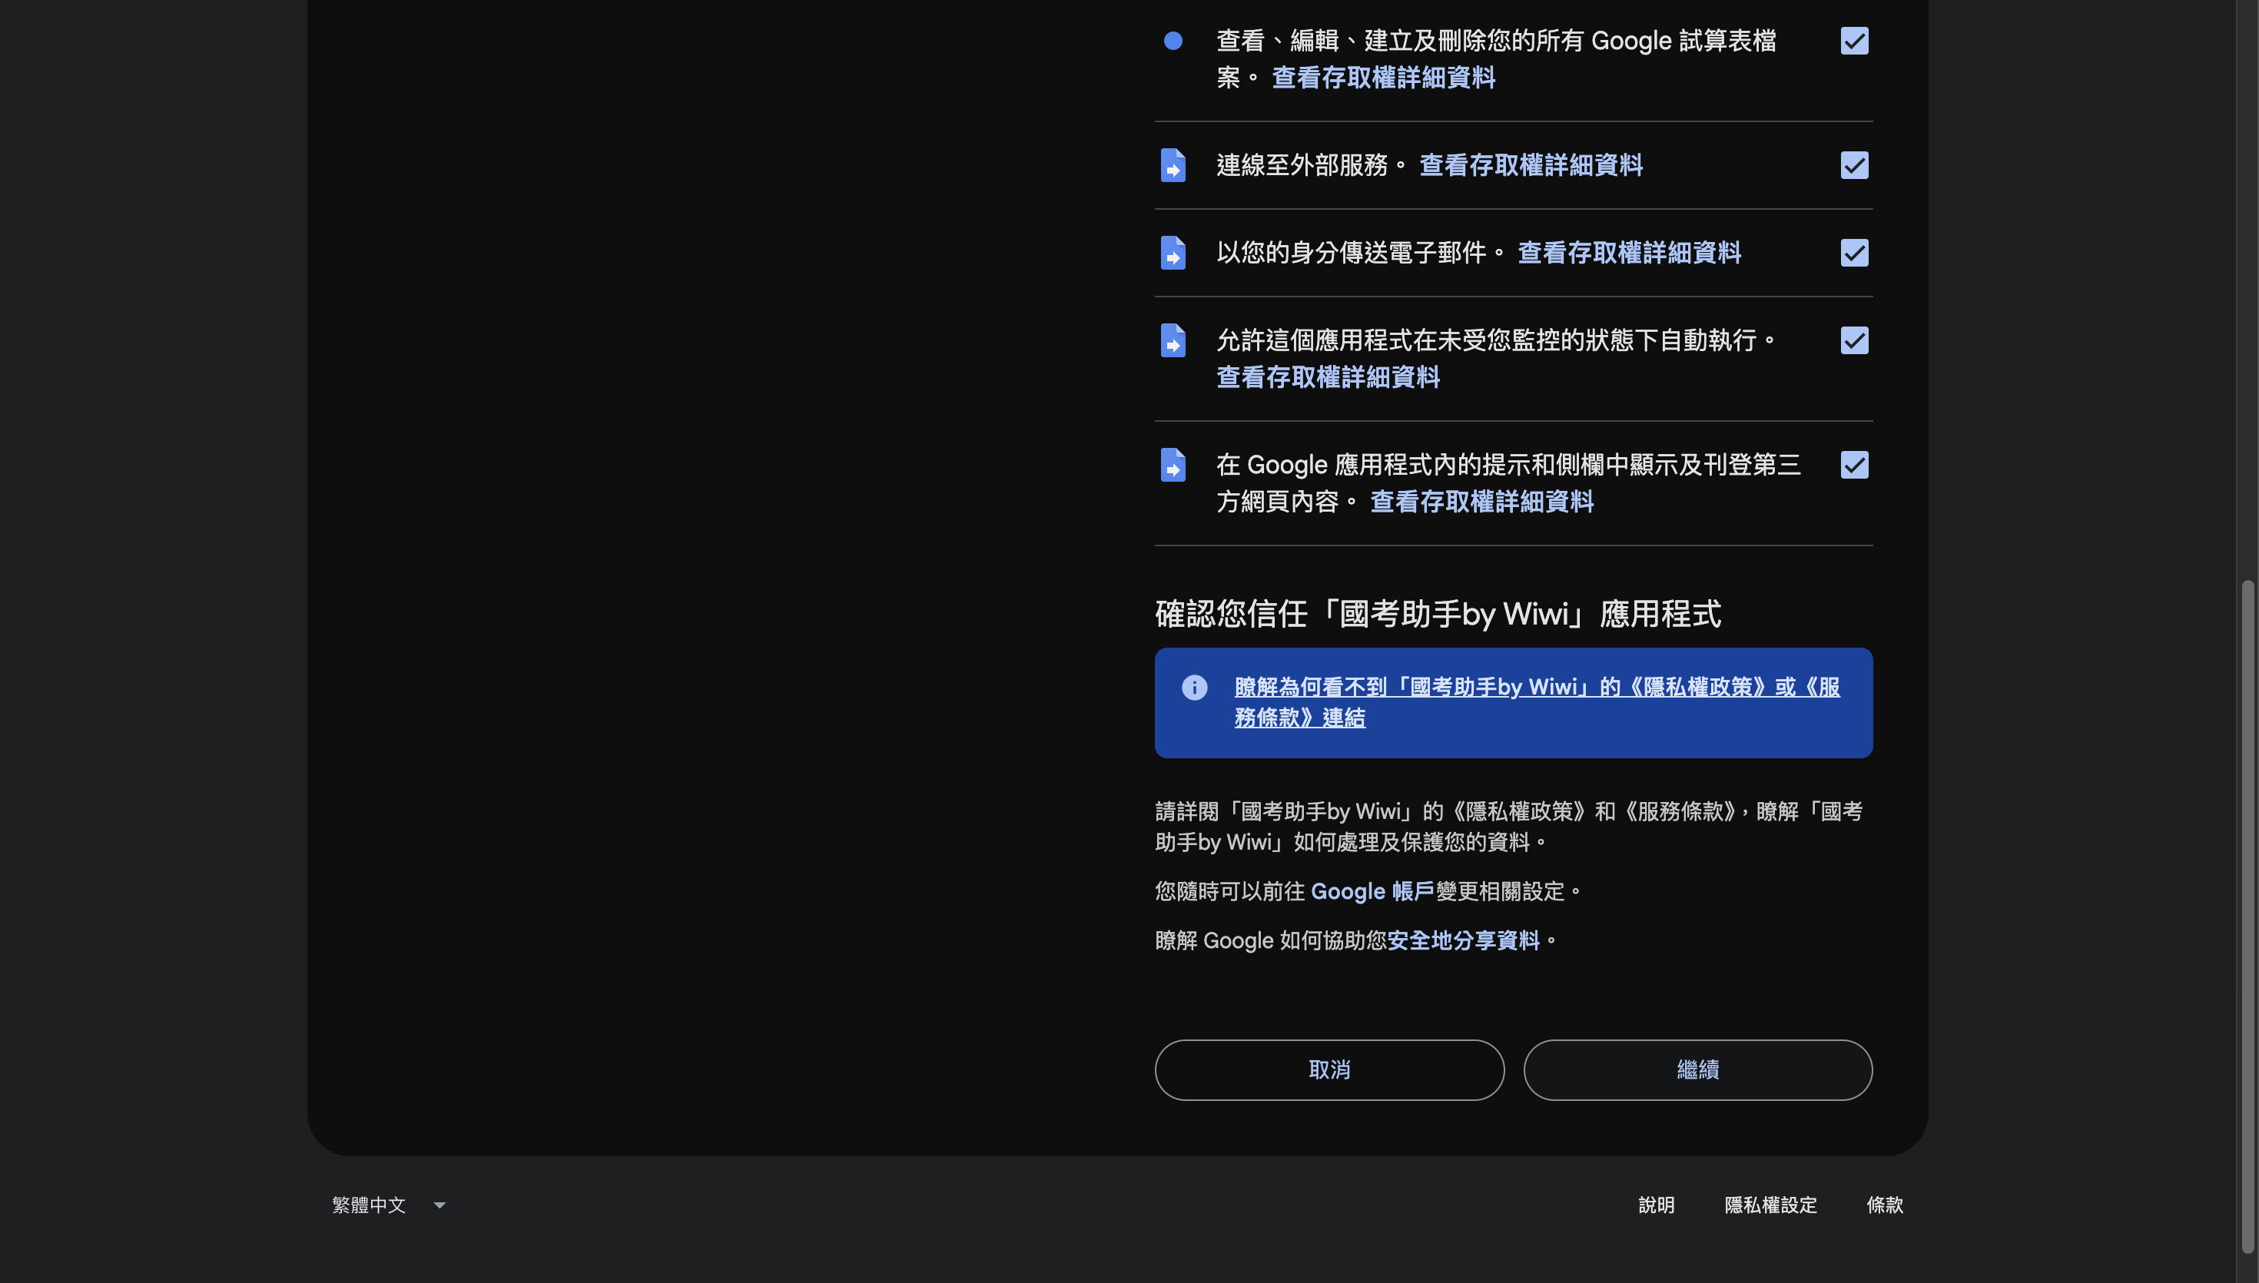Open 查看存取權詳細資料 under 自動執行 permission
The width and height of the screenshot is (2259, 1283).
pyautogui.click(x=1328, y=377)
